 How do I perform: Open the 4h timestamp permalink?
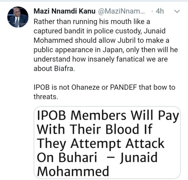point(160,11)
